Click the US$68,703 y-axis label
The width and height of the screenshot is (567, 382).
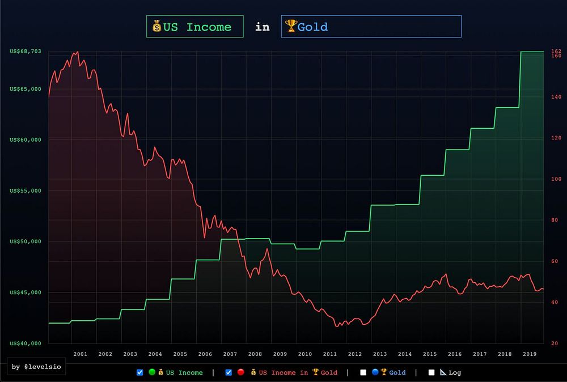[x=26, y=52]
